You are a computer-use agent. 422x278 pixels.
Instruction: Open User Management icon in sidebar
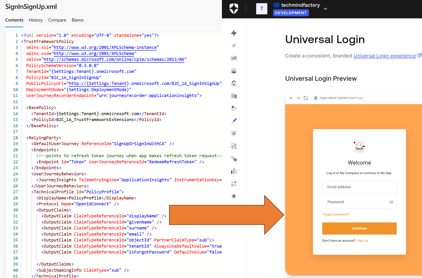(x=234, y=108)
